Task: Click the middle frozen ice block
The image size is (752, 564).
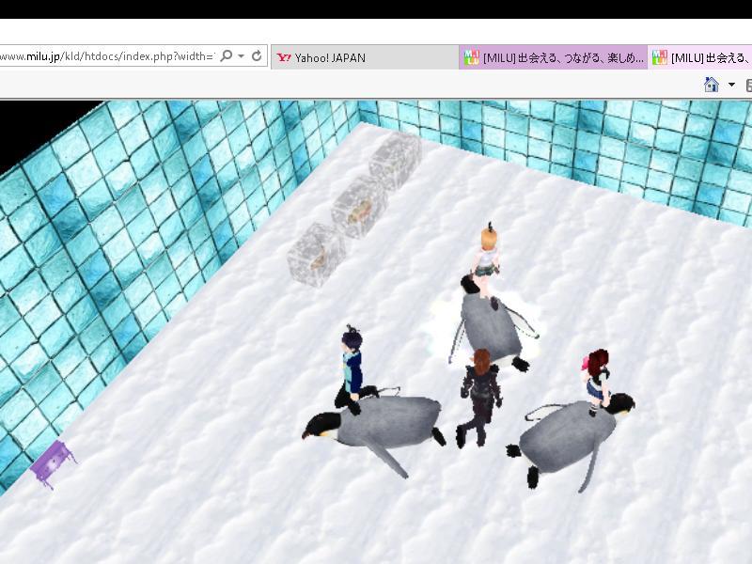Action: [358, 205]
